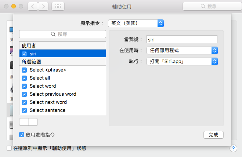242x157 pixels.
Task: Go forward with the toolbar forward arrow
Action: (x=43, y=6)
